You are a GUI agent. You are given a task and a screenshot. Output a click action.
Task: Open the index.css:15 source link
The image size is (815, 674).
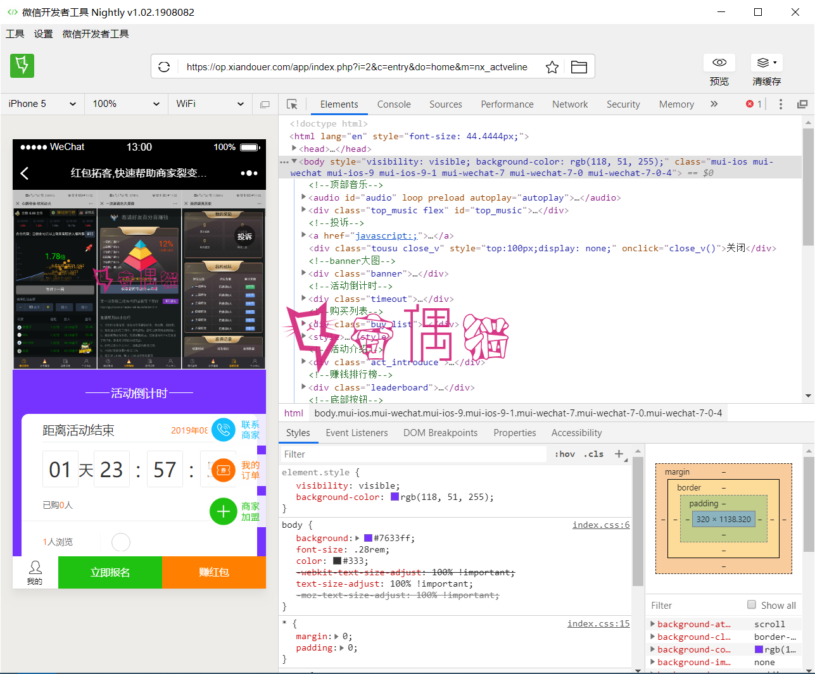598,623
